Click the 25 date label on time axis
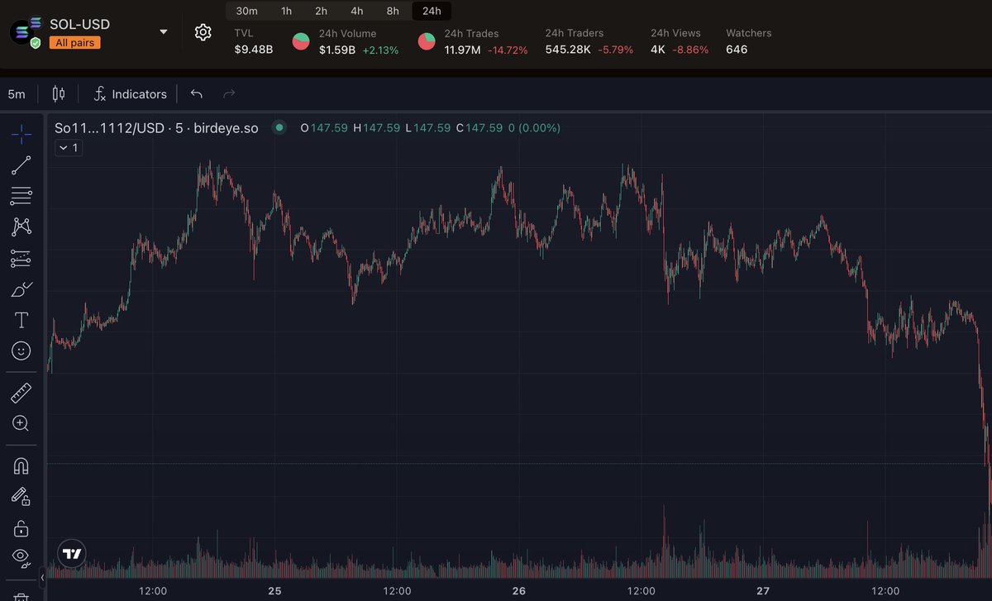992x601 pixels. click(274, 591)
